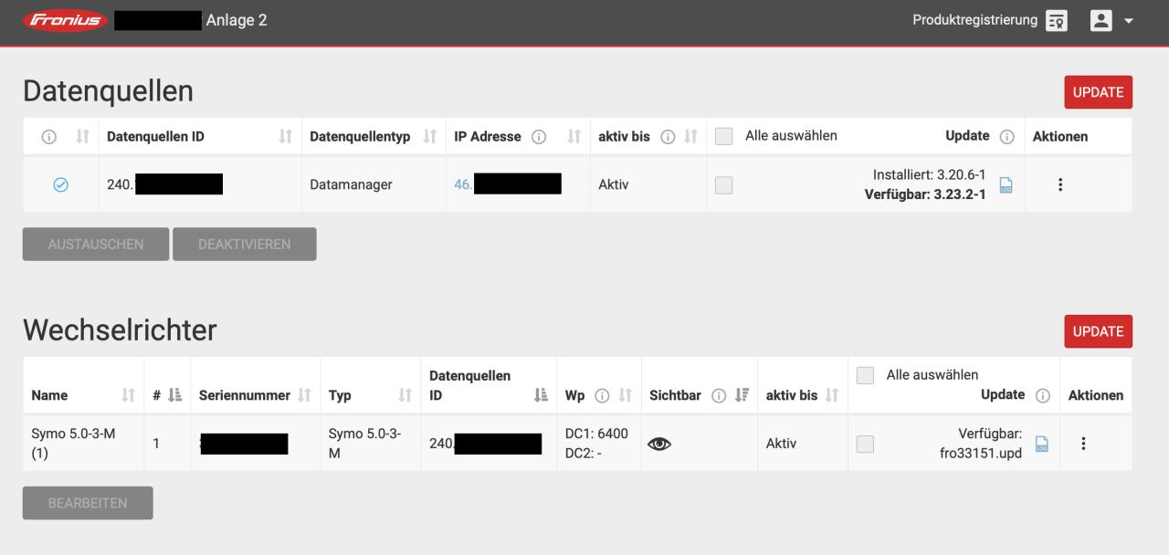Show info for Wp column
The height and width of the screenshot is (555, 1169).
click(602, 395)
